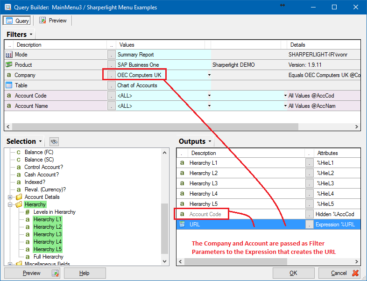Click the small button beside SAP Business One
The height and width of the screenshot is (281, 367).
(x=112, y=65)
